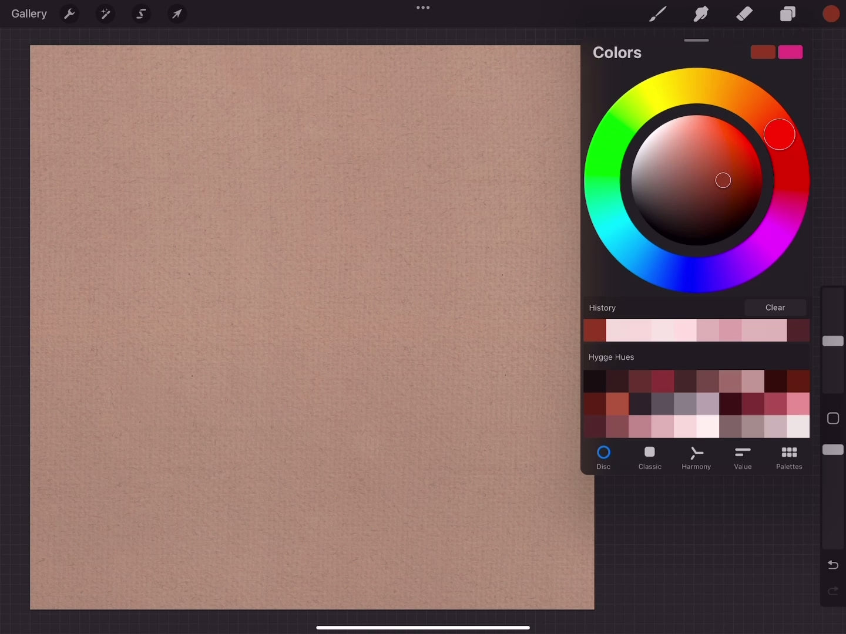Select the Brush tool
This screenshot has height=634, width=846.
tap(657, 14)
